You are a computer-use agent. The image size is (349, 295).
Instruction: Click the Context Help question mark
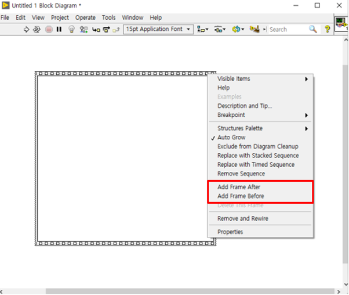(x=327, y=29)
